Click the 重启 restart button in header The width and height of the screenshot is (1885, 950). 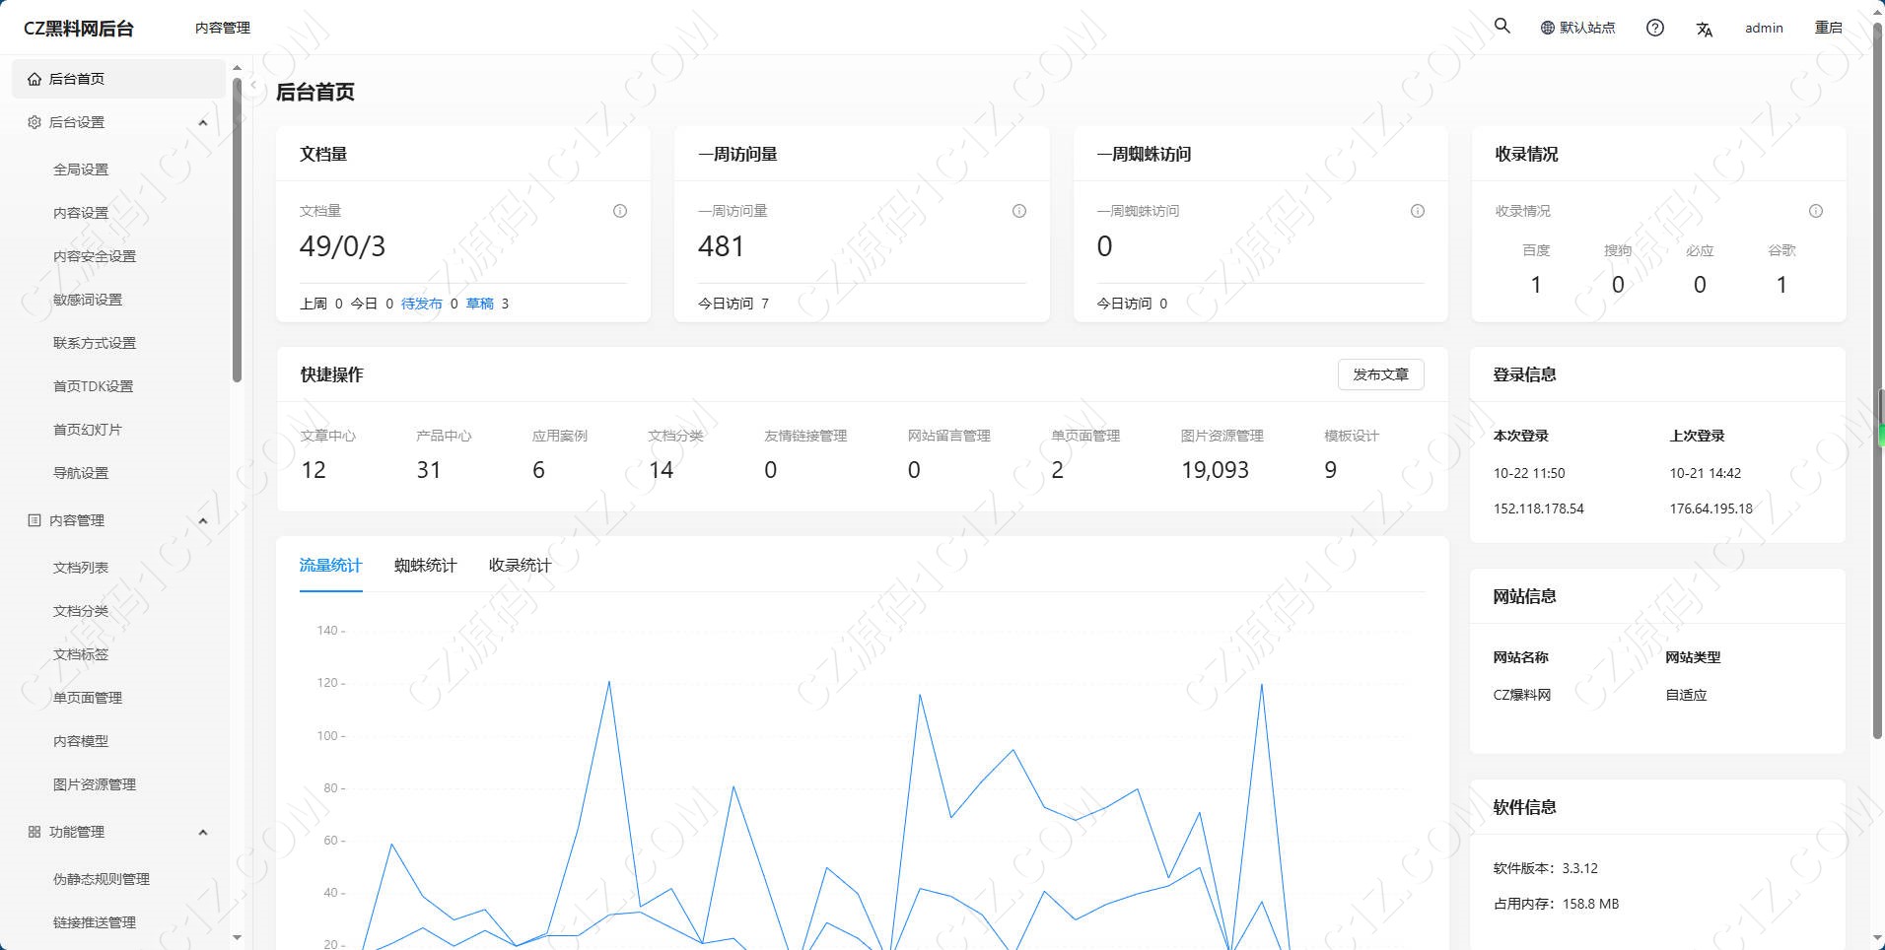click(x=1828, y=28)
